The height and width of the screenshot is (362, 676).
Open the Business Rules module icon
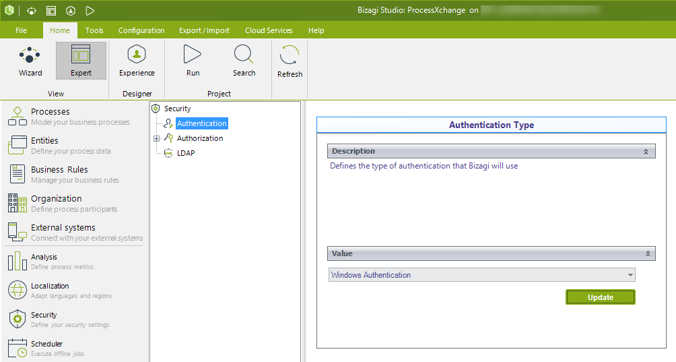pos(18,174)
